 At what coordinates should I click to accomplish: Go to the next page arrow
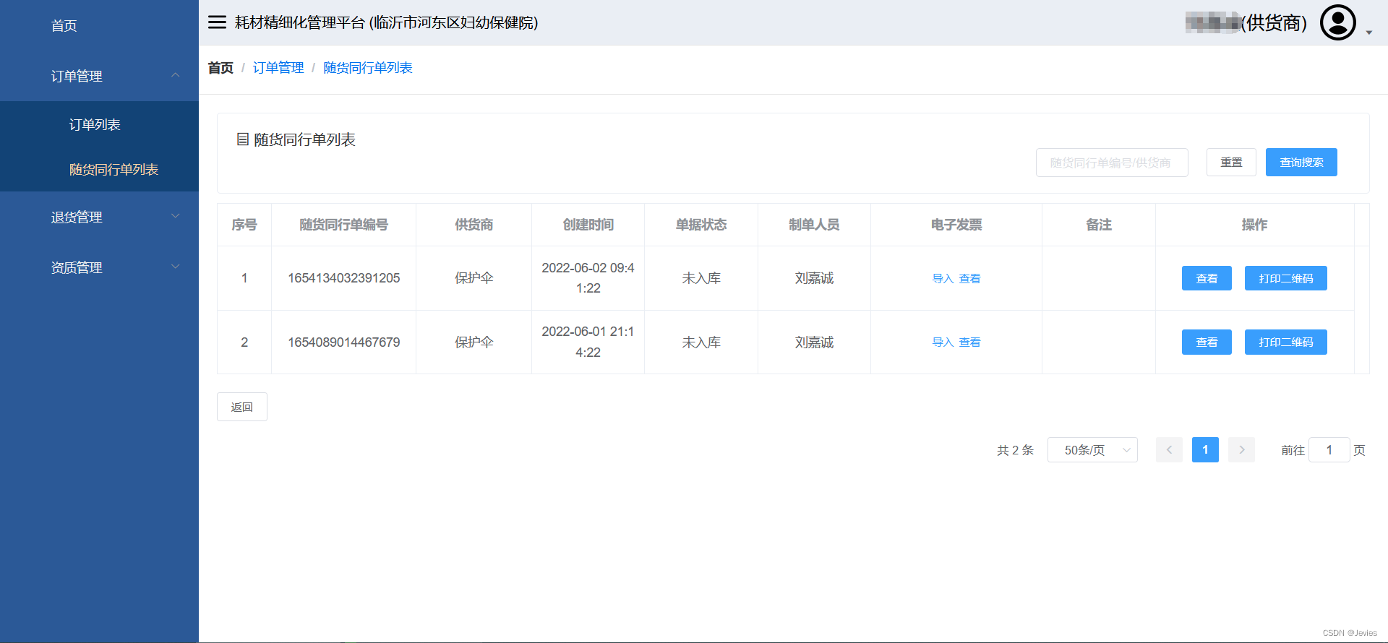tap(1241, 450)
